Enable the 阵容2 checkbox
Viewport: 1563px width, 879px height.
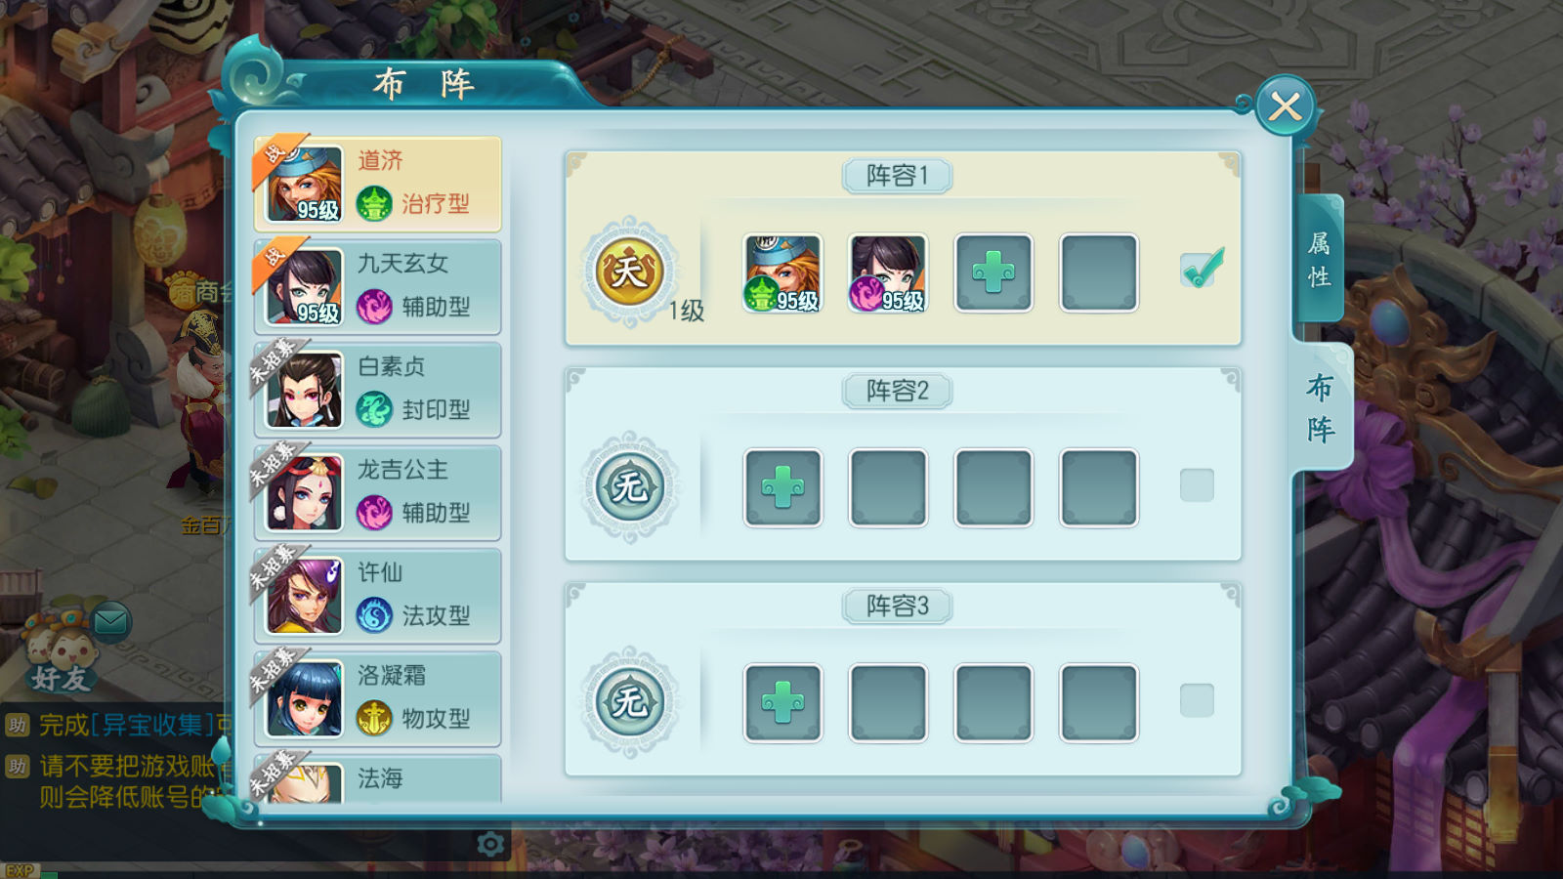click(x=1197, y=485)
